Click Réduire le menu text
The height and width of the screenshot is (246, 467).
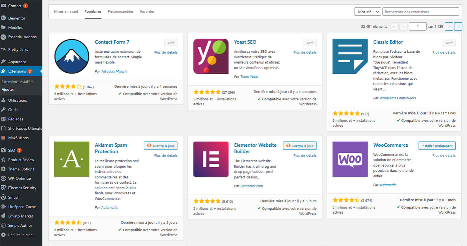[x=21, y=235]
